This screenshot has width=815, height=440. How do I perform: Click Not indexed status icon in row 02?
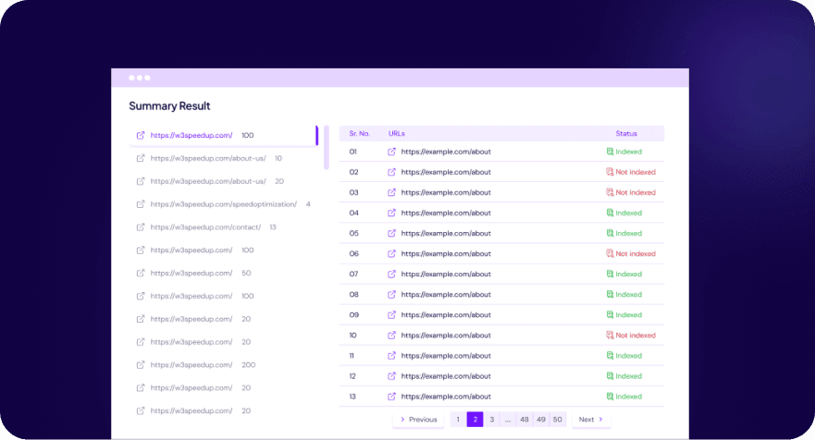click(x=610, y=172)
